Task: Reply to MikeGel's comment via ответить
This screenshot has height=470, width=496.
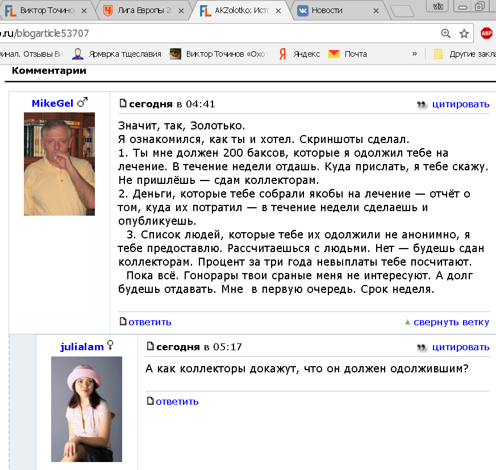Action: click(149, 322)
